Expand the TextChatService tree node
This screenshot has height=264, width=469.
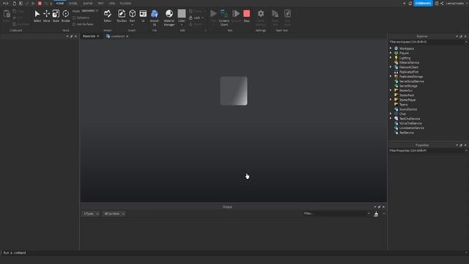coord(391,119)
